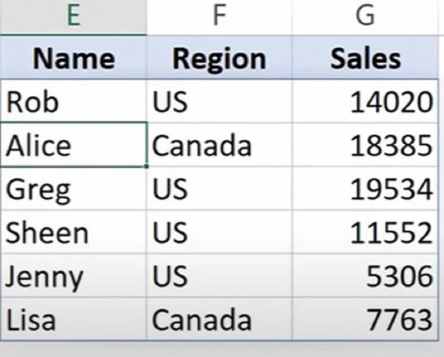Select the cell containing Jenny
Screen dimensions: 444x357
(x=73, y=276)
